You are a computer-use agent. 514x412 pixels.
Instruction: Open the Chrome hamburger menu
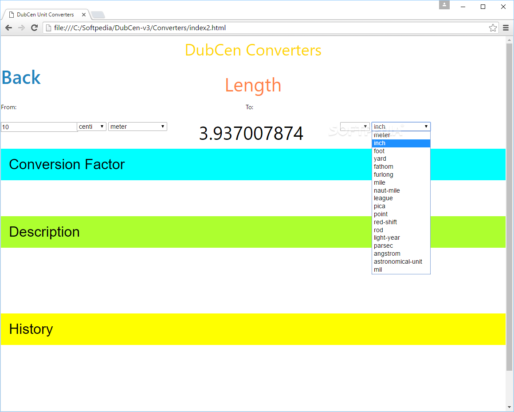tap(506, 28)
